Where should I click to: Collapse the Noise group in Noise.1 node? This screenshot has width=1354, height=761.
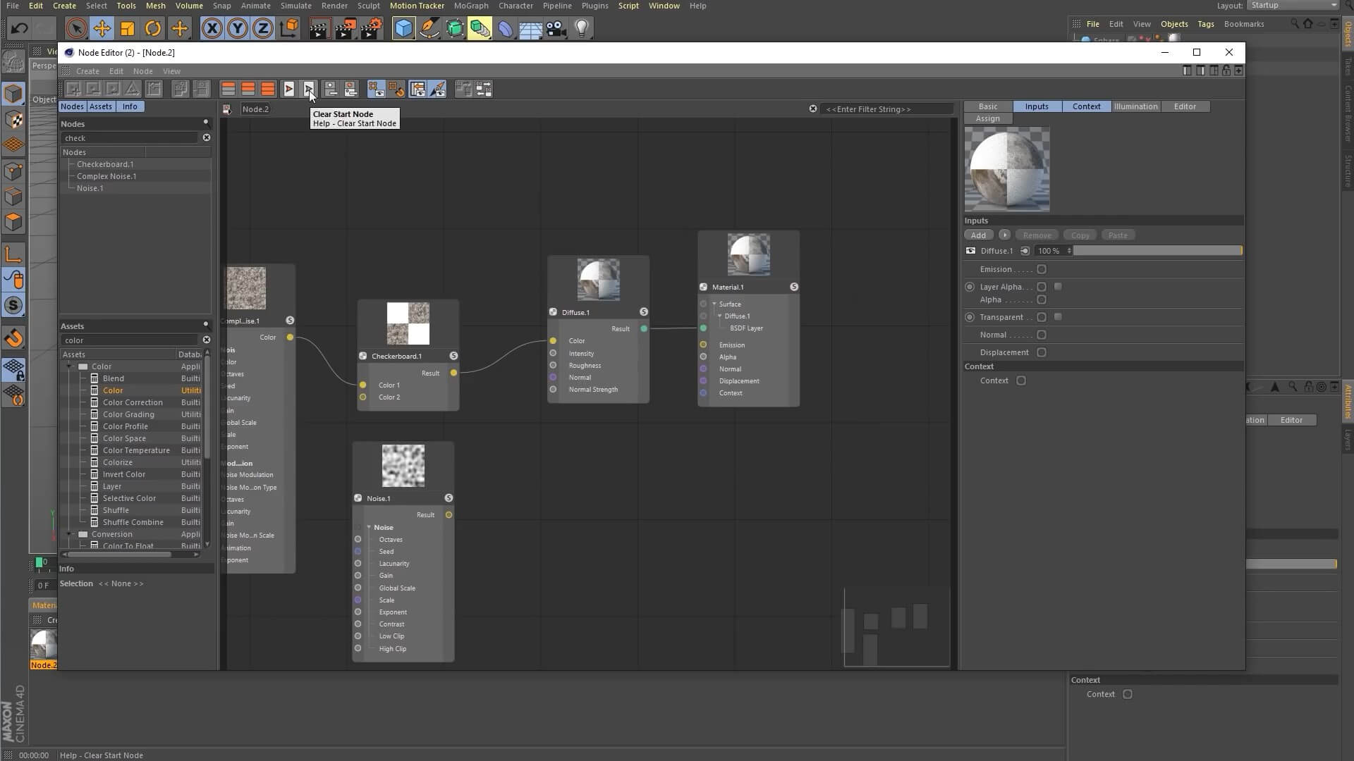tap(369, 527)
